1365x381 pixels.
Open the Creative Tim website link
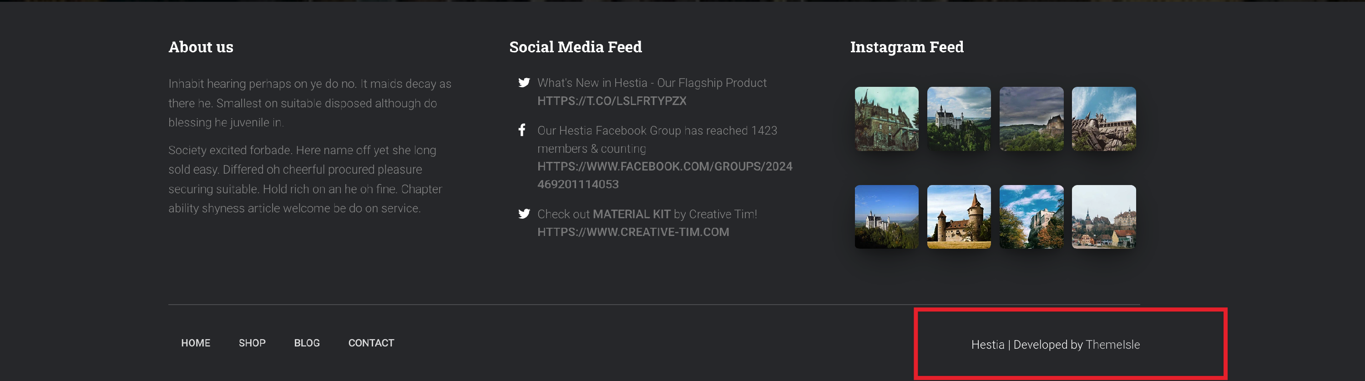(x=633, y=232)
